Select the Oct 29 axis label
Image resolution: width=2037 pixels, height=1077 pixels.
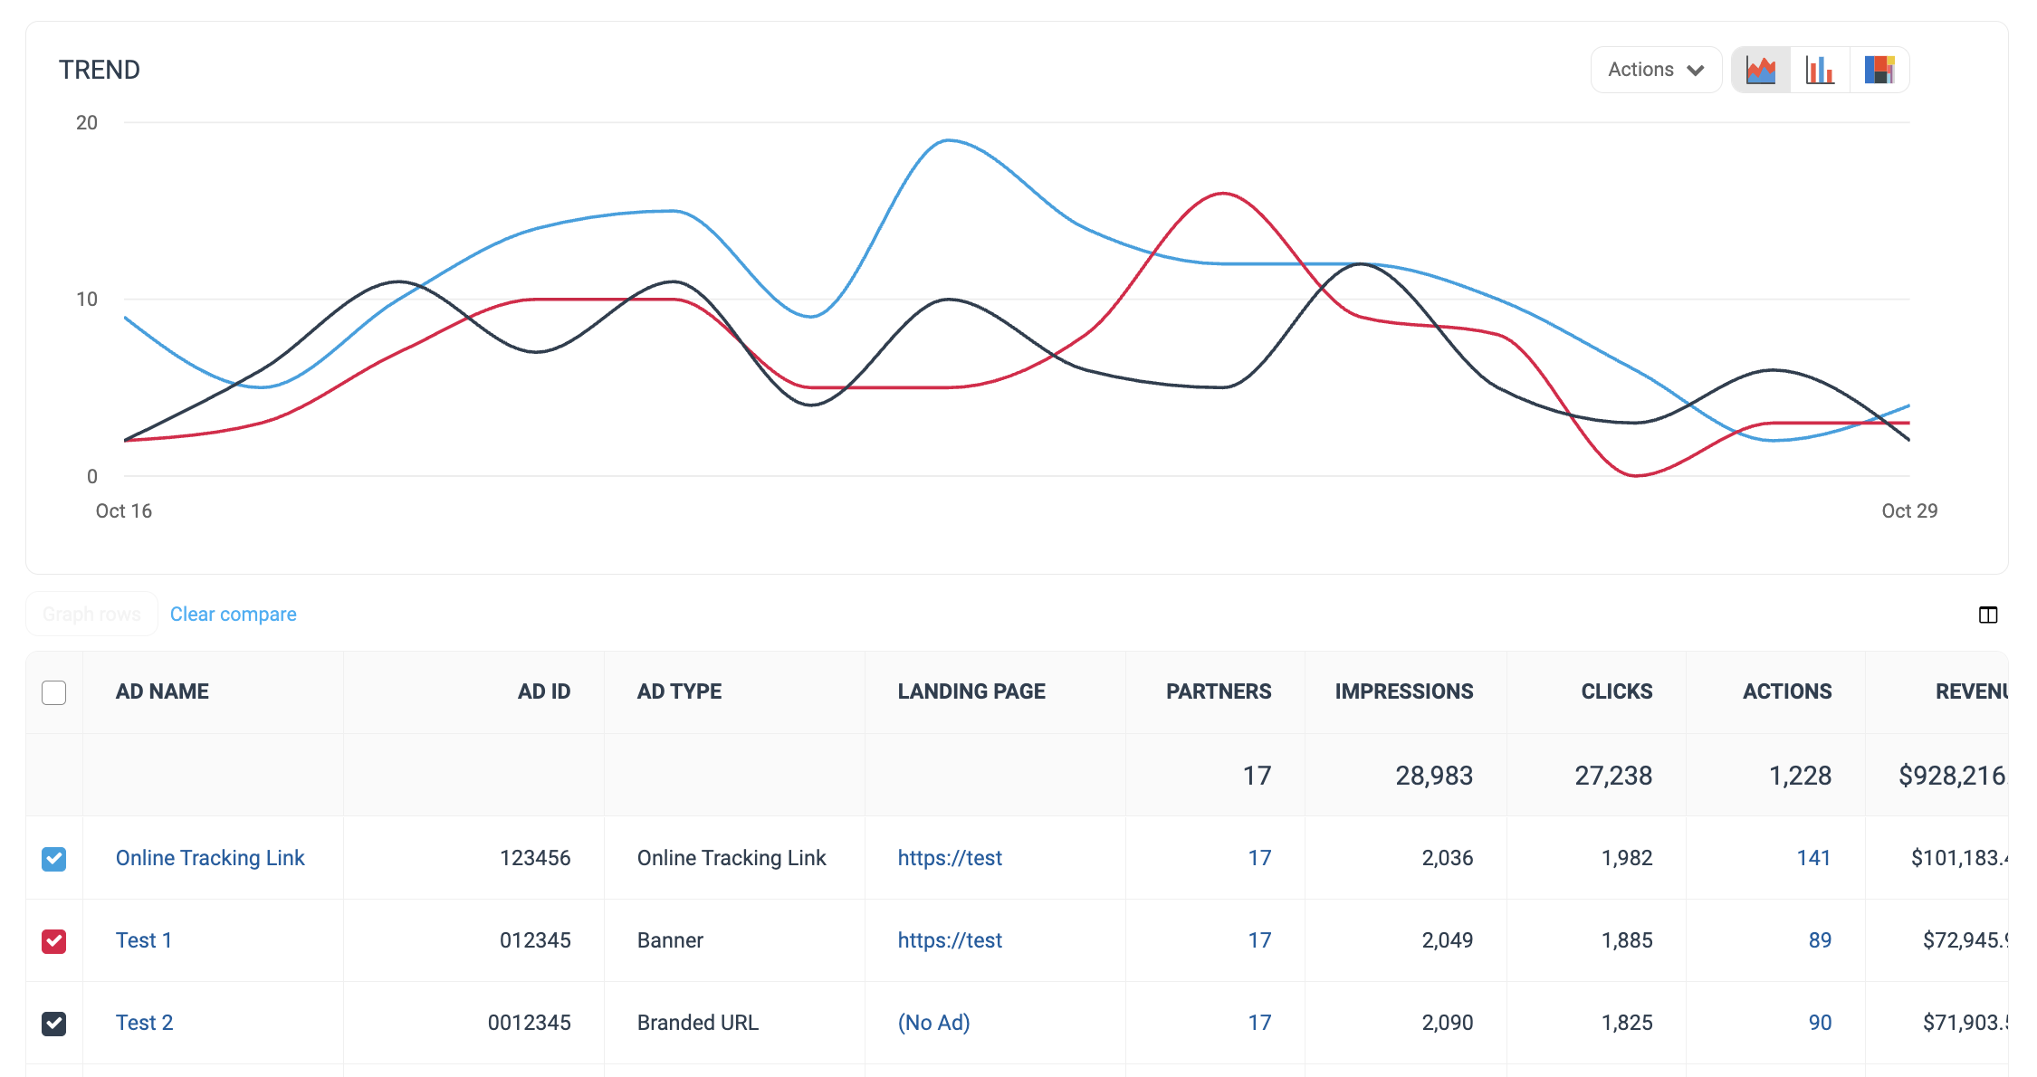click(x=1909, y=511)
